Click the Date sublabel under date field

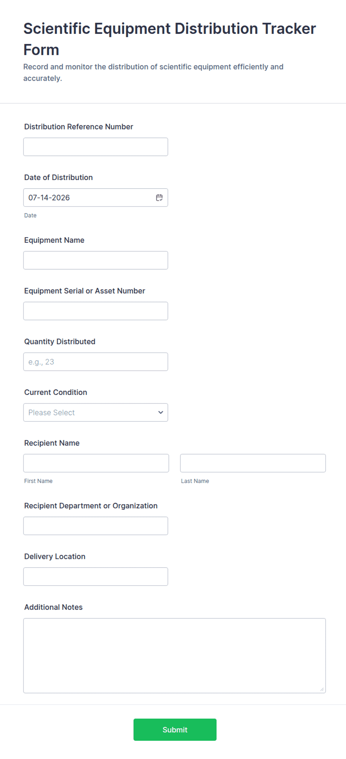(30, 215)
